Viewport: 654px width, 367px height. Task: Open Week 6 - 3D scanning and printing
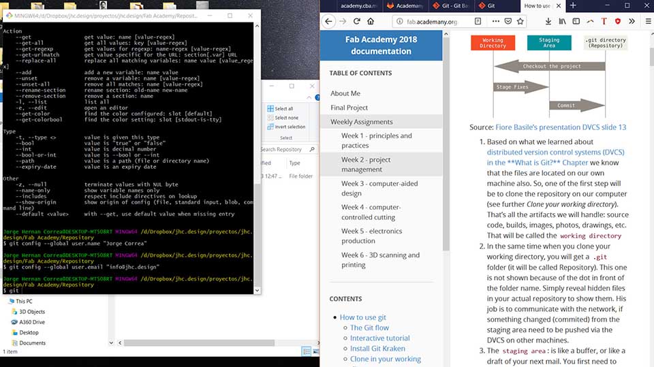pos(381,260)
